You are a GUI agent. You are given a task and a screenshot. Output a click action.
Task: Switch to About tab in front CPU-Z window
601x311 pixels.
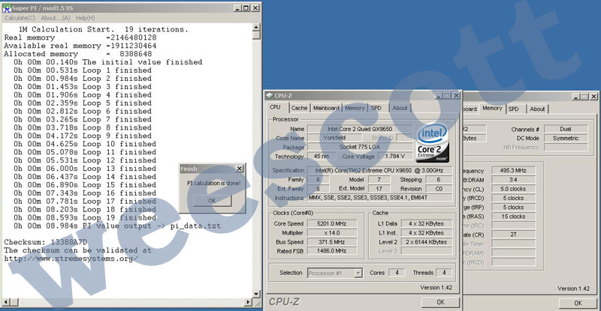pyautogui.click(x=400, y=108)
